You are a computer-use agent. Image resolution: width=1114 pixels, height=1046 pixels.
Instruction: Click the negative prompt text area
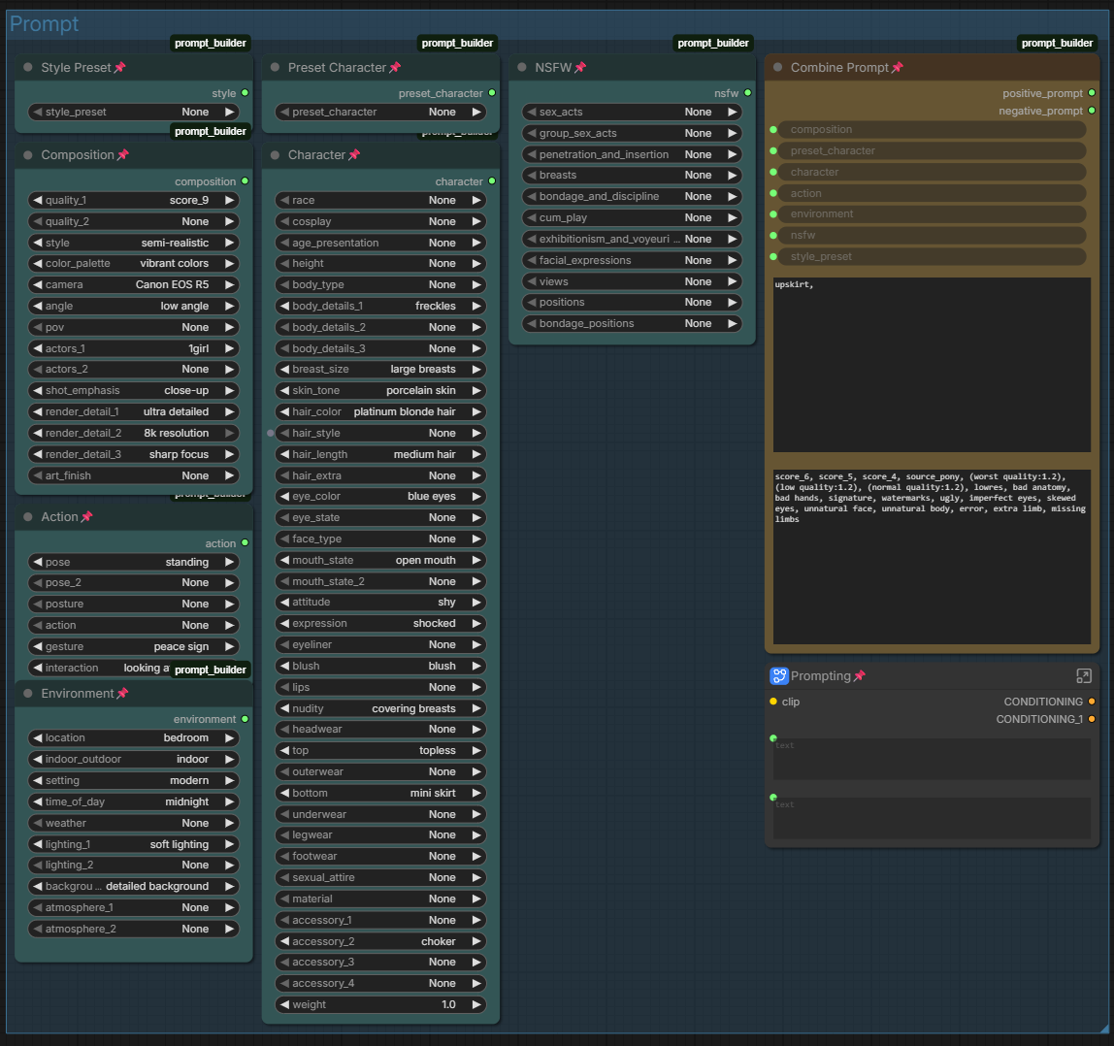click(932, 557)
